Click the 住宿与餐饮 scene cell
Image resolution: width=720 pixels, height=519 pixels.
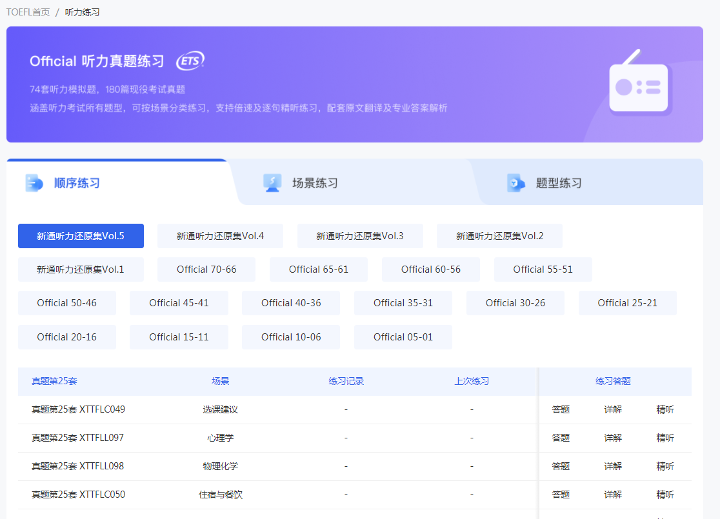(221, 495)
